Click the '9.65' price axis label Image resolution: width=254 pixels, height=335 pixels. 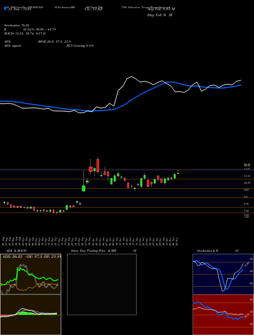click(247, 190)
